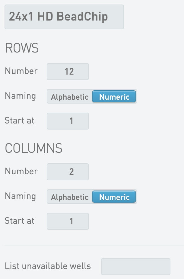Image resolution: width=184 pixels, height=279 pixels.
Task: Click the COLUMNS section heading
Action: pyautogui.click(x=33, y=148)
